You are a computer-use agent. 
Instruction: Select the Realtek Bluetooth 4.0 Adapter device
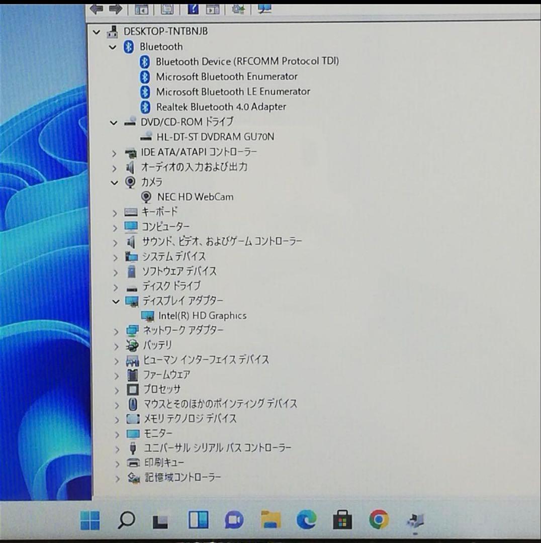(x=222, y=107)
